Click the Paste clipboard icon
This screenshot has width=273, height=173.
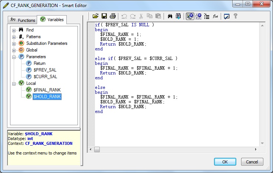point(158,16)
